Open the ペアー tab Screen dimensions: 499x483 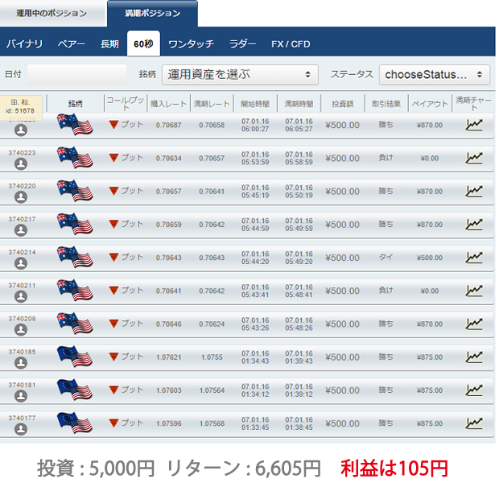coord(72,44)
